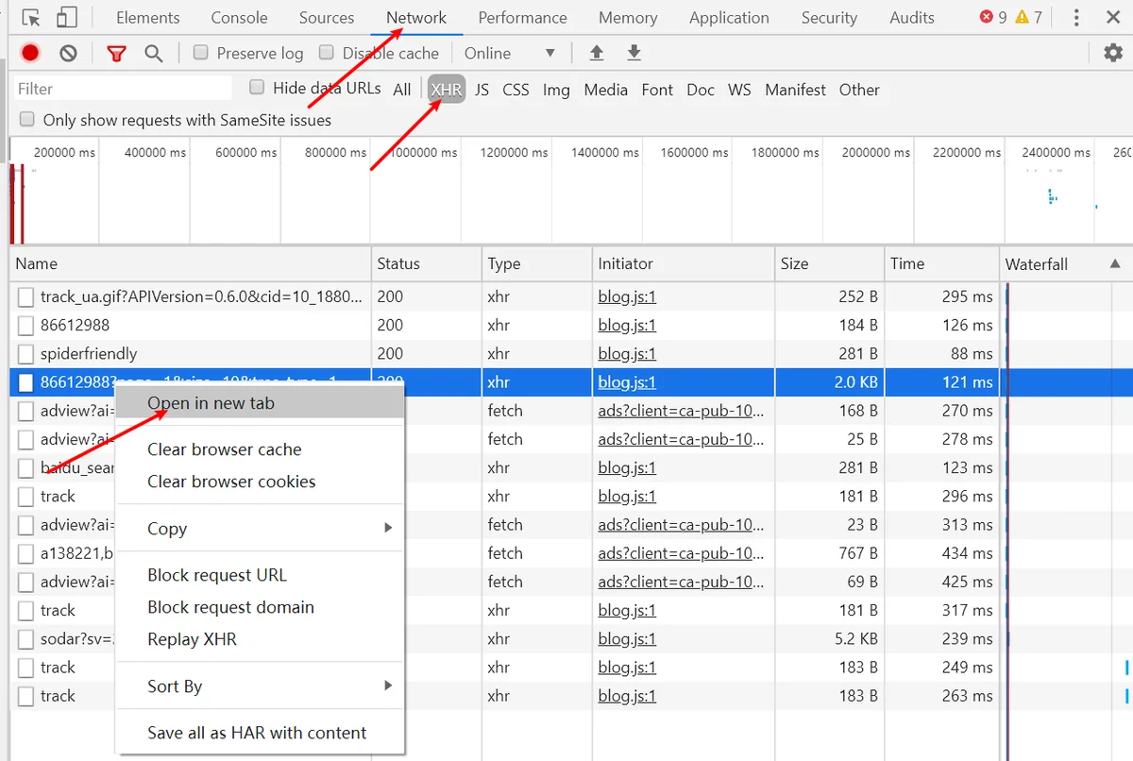Click the yellow warning count badge
The width and height of the screenshot is (1133, 761).
coord(1029,17)
